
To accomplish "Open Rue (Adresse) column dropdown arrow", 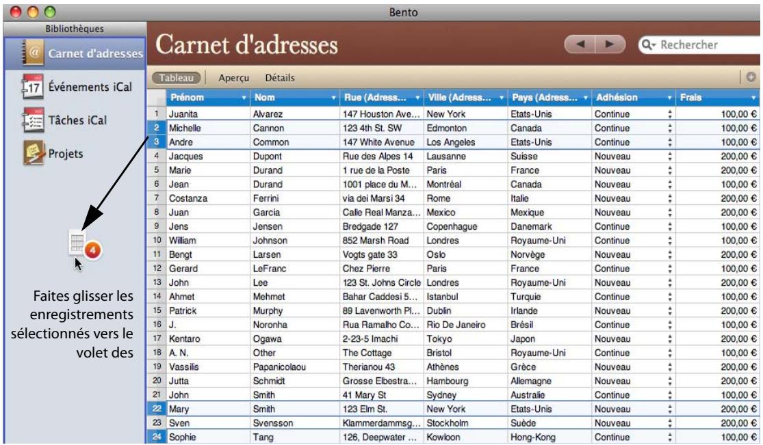I will pos(417,98).
